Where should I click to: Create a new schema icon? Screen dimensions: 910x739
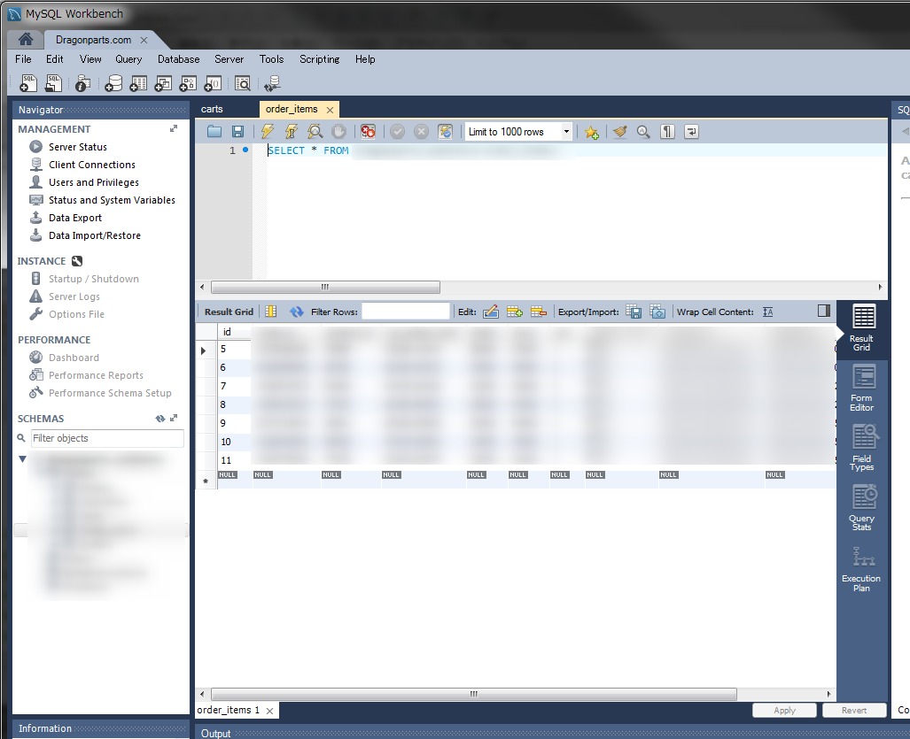pyautogui.click(x=113, y=83)
